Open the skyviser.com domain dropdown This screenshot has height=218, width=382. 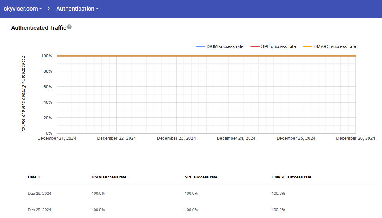coord(23,9)
